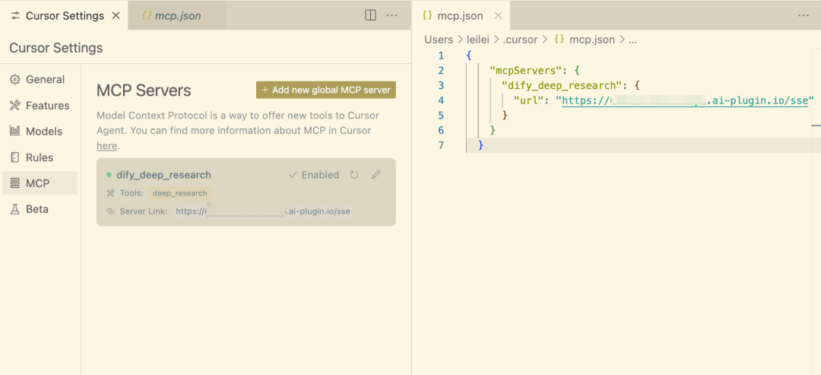Click Add new global MCP server button
The width and height of the screenshot is (821, 375).
click(326, 90)
